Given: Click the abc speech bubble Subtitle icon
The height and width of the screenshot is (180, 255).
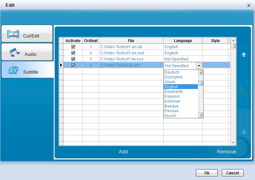Looking at the screenshot, I should pyautogui.click(x=13, y=70).
